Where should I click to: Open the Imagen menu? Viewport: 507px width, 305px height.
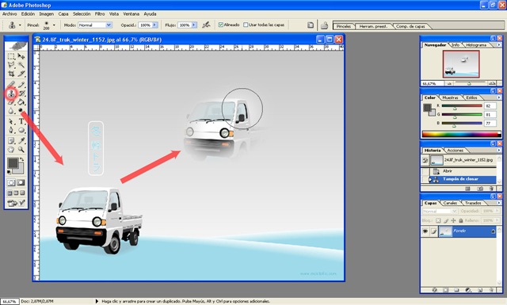point(47,14)
